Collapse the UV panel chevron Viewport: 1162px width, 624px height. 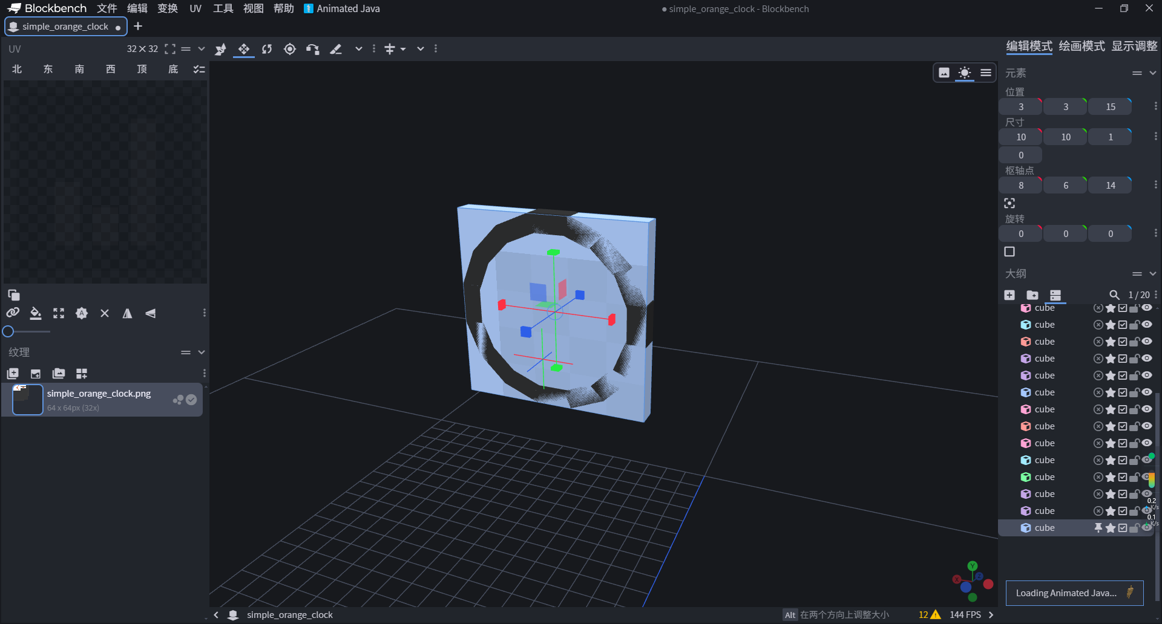point(202,49)
